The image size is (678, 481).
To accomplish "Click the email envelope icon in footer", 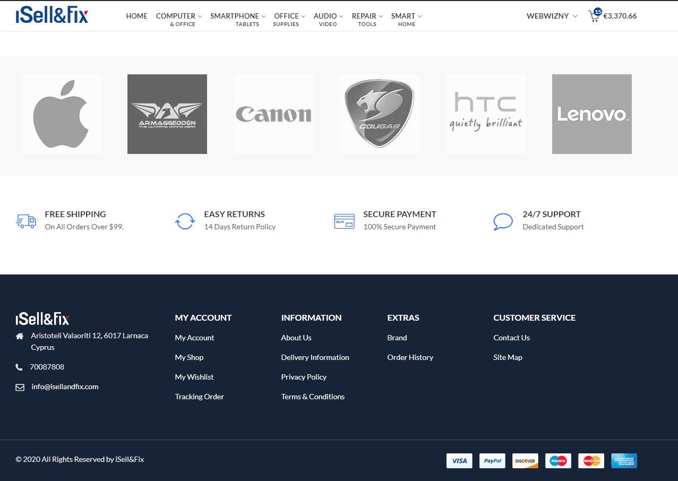I will click(x=20, y=387).
